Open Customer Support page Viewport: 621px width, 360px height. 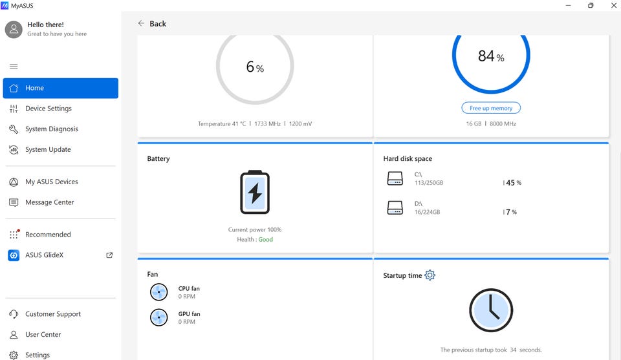[x=61, y=314]
